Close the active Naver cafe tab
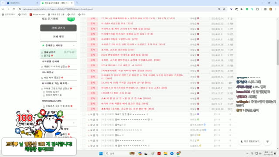 pyautogui.click(x=71, y=3)
